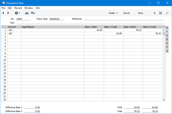This screenshot has height=114, width=172.
Task: Open the Window menu
Action: point(29,8)
